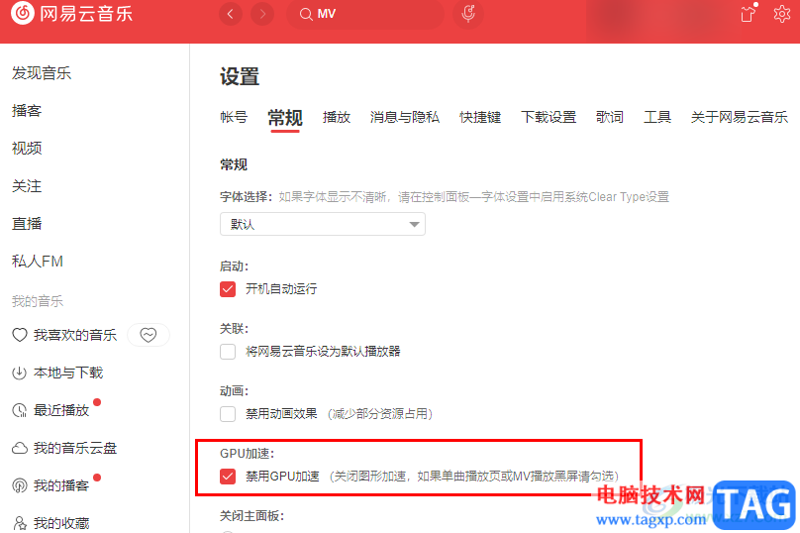The image size is (800, 533).
Task: Uncheck 禁用GPU加速 checkbox
Action: tap(228, 477)
